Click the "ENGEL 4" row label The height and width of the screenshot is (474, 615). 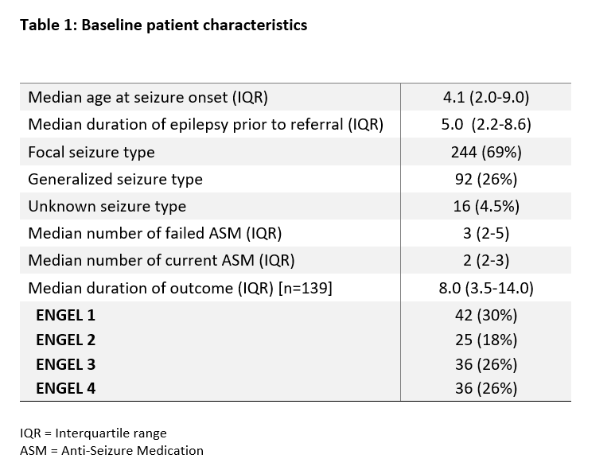coord(65,388)
